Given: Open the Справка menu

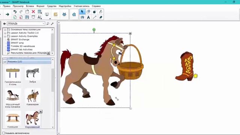Looking at the screenshot, I should click(x=96, y=6).
